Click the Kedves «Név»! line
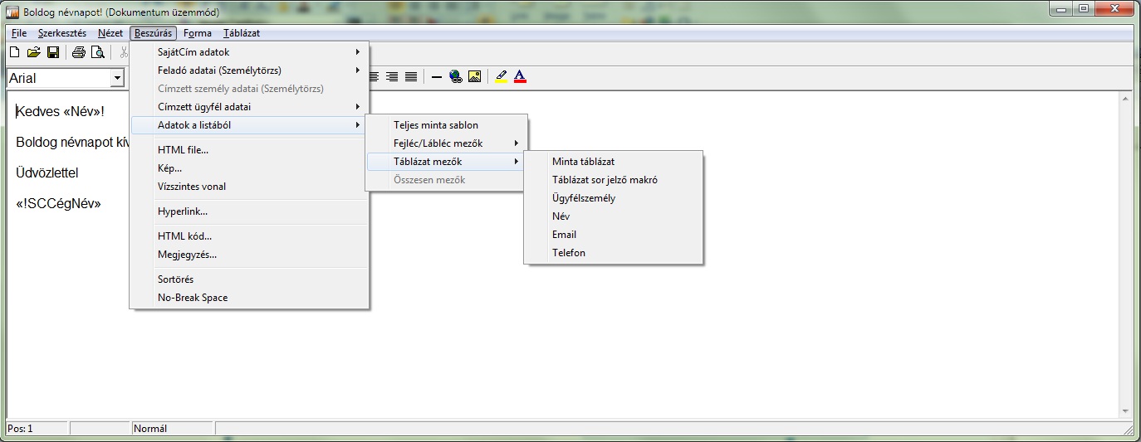1141x442 pixels. [x=61, y=111]
